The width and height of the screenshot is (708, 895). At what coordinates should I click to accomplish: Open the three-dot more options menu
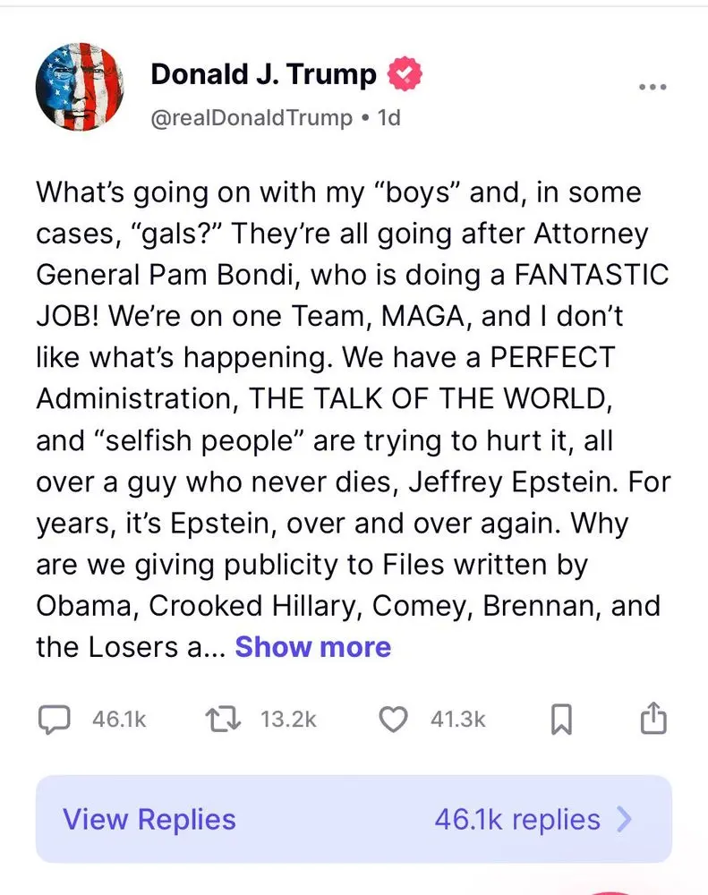point(653,87)
